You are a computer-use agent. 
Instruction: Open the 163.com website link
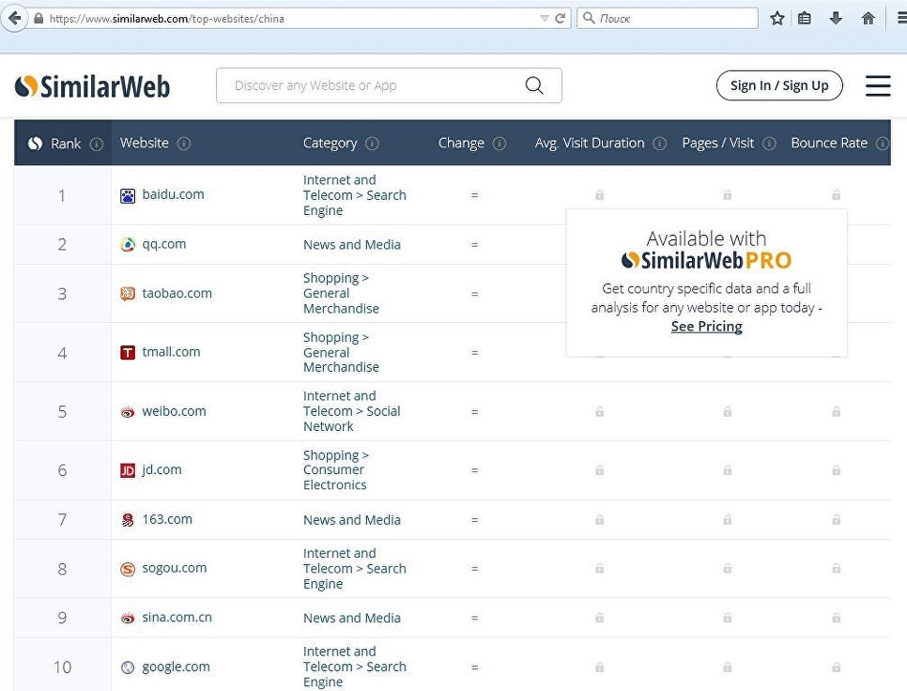(167, 519)
